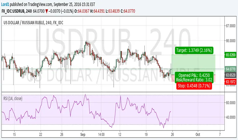Click the 12 date axis label
This screenshot has width=238, height=140.
click(120, 135)
